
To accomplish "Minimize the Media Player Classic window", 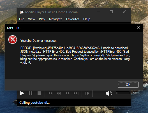I will (x=99, y=12).
